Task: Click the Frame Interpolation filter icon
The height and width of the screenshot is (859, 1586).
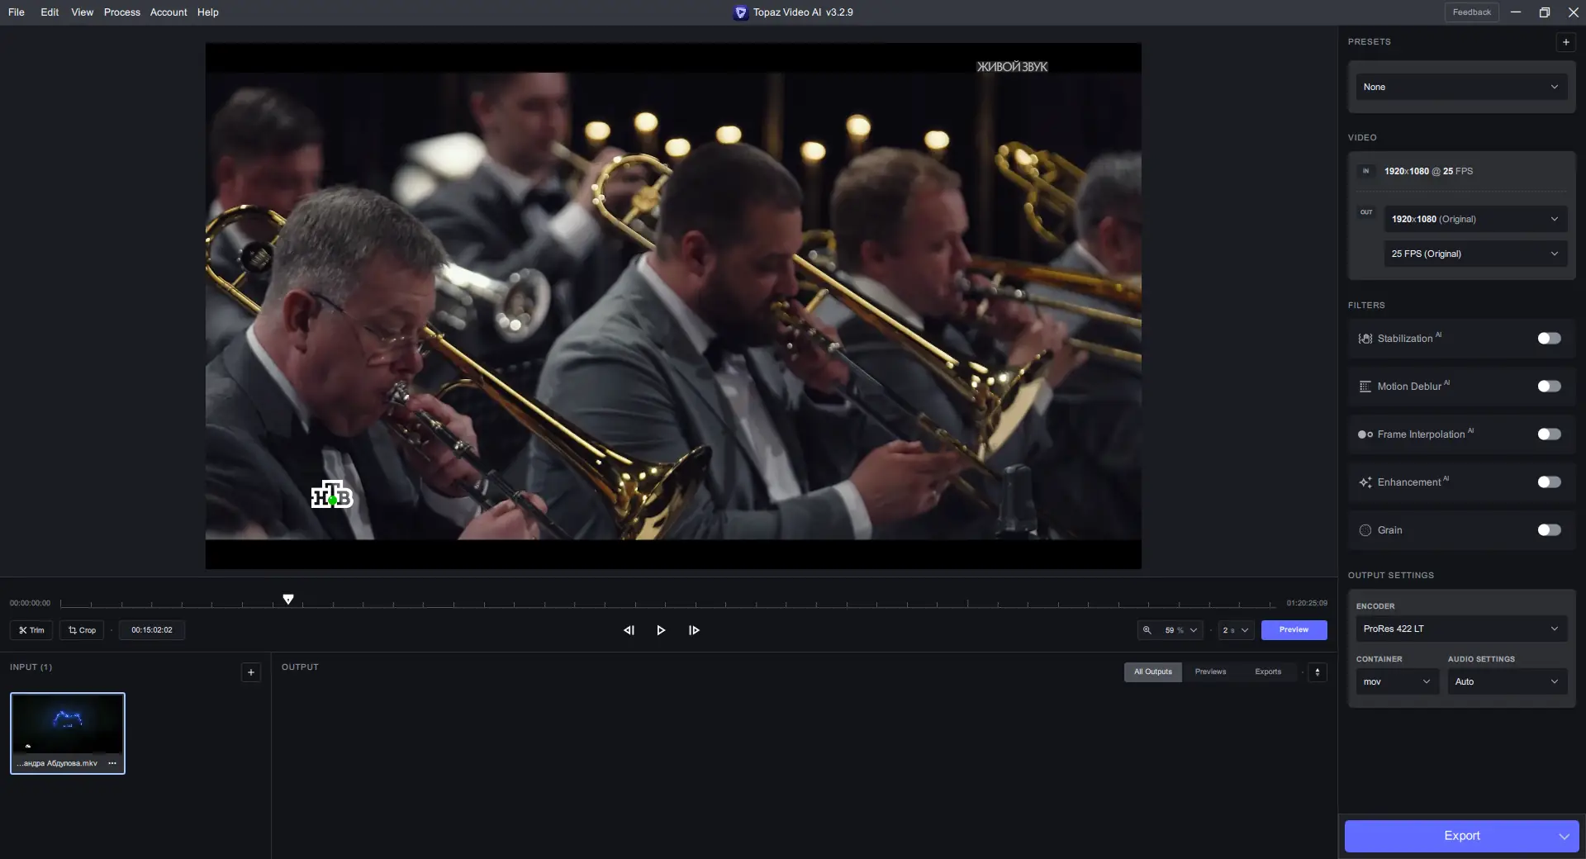Action: pyautogui.click(x=1365, y=434)
